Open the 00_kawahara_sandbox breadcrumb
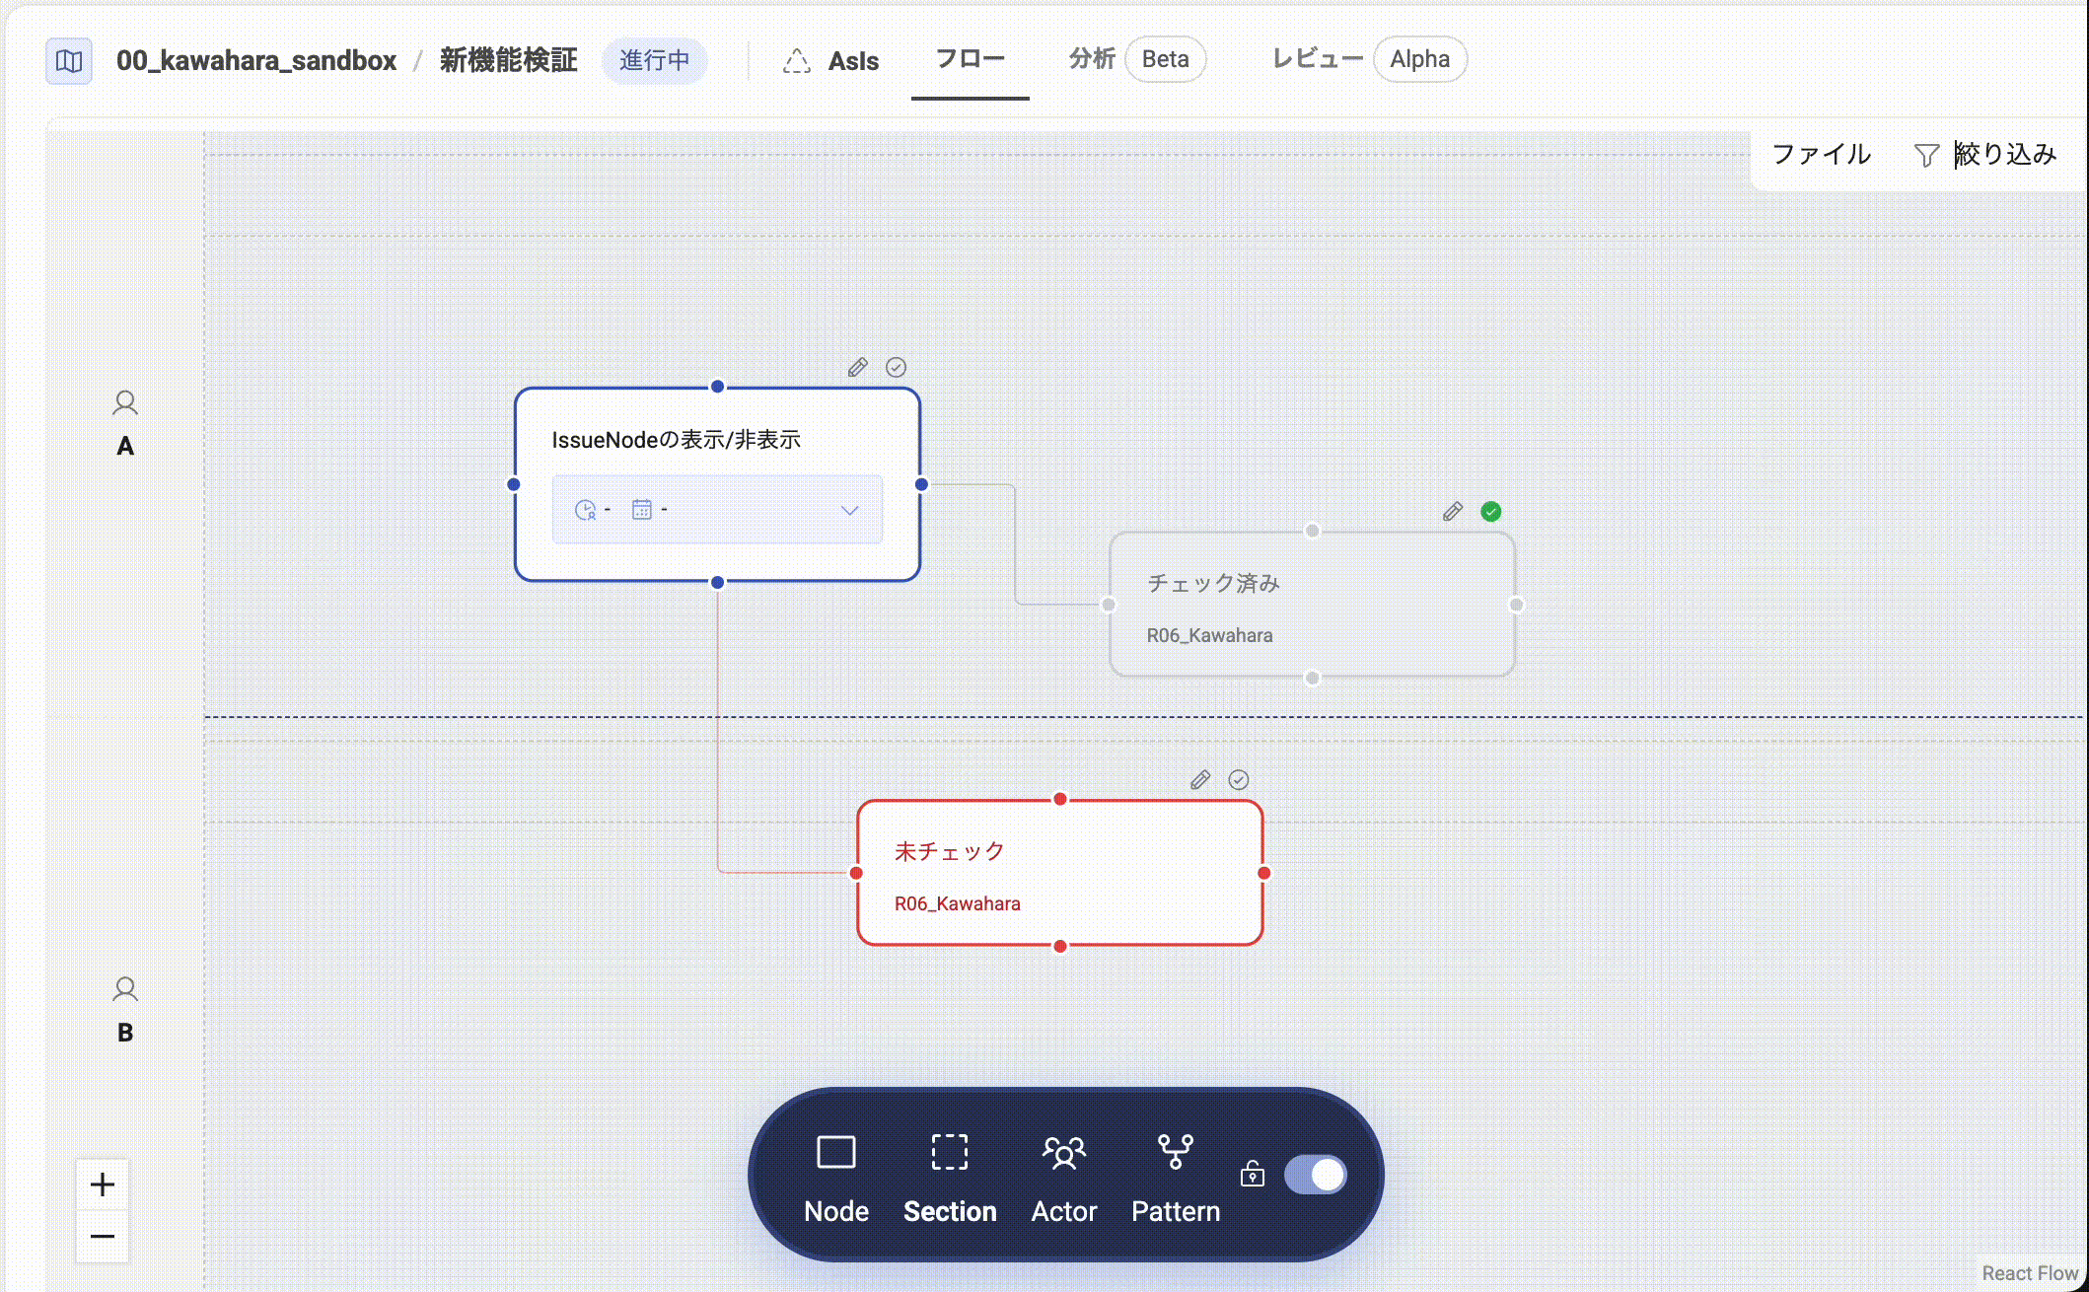2089x1292 pixels. pyautogui.click(x=256, y=61)
